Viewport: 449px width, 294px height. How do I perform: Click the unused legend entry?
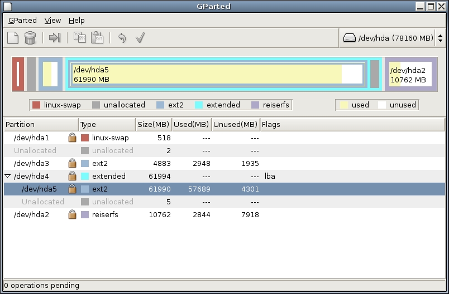397,105
